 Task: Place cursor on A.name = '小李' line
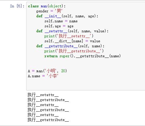click(43, 76)
